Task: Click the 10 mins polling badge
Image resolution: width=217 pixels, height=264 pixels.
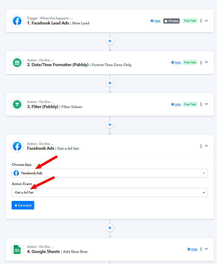Action: pos(171,21)
